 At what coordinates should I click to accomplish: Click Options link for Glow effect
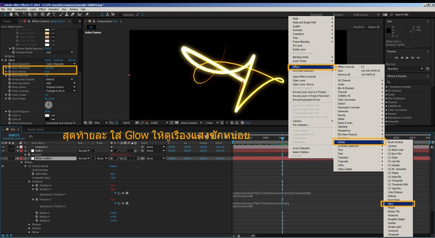(59, 60)
